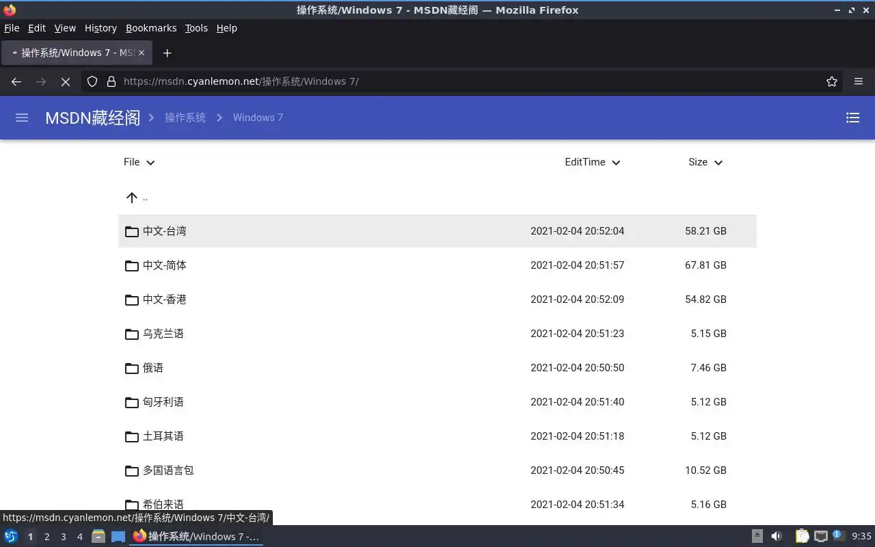
Task: Click folder icon of 乌克兰语 row
Action: 132,334
